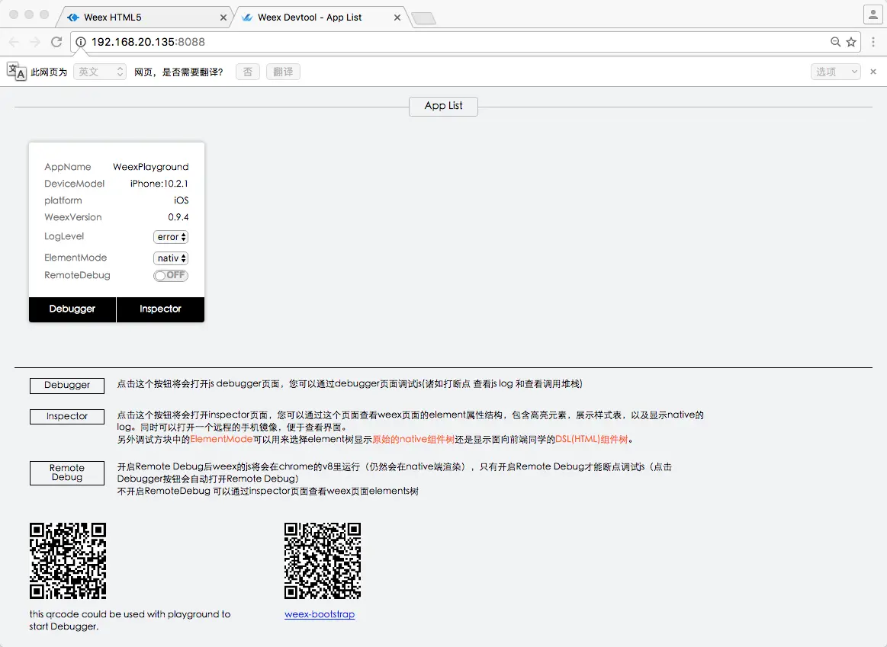Click the black Inspector button on app card

[x=161, y=309]
